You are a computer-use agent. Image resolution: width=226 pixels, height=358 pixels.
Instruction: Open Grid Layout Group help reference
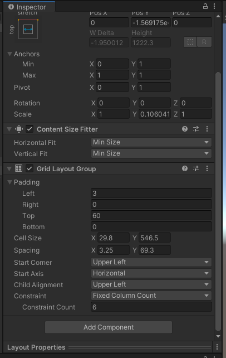tap(185, 168)
